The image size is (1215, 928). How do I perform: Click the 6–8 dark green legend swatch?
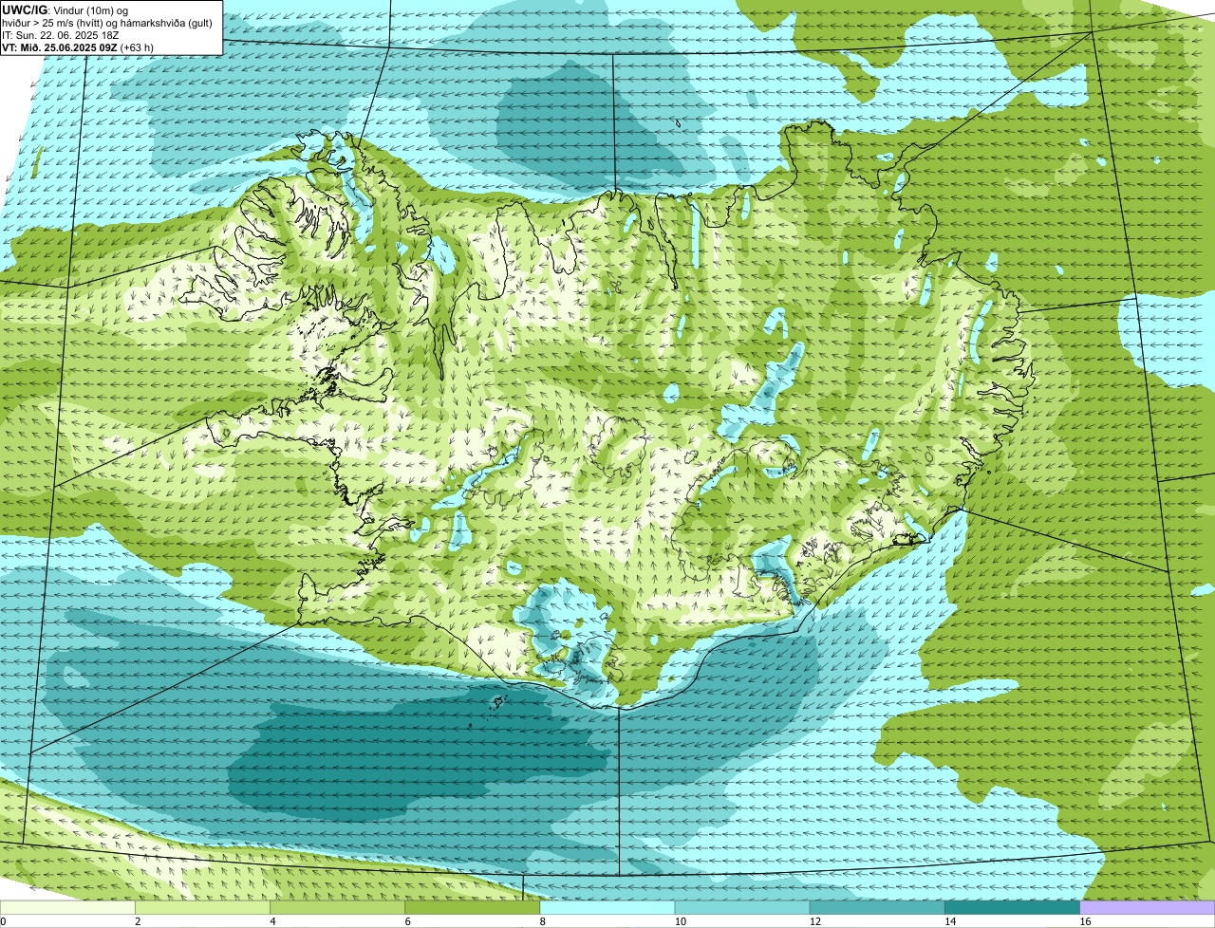tap(474, 908)
